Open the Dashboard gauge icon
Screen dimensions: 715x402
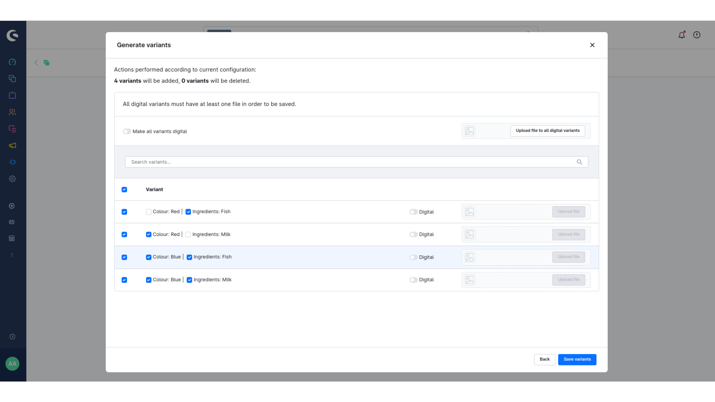tap(12, 62)
